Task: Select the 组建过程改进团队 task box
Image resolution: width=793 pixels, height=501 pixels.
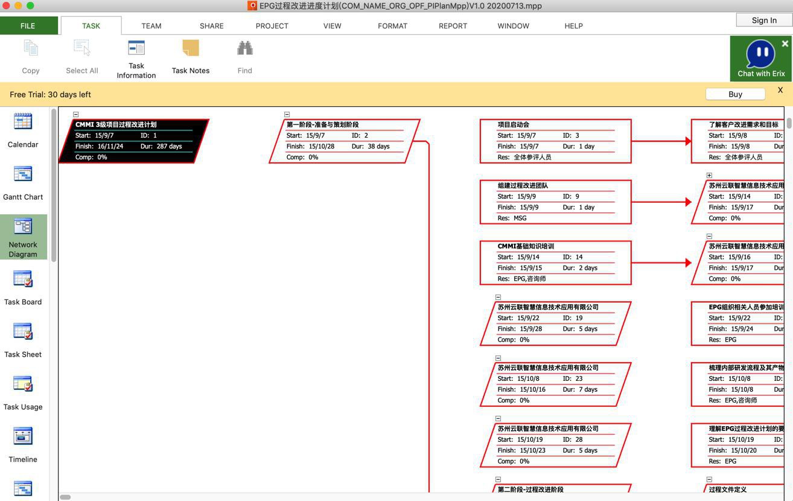Action: pos(556,202)
